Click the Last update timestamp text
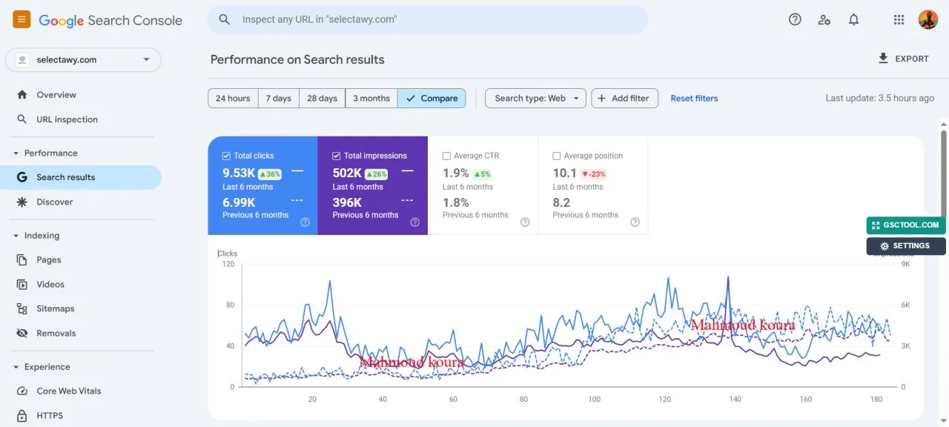Screen dimensions: 949x427 pyautogui.click(x=880, y=98)
